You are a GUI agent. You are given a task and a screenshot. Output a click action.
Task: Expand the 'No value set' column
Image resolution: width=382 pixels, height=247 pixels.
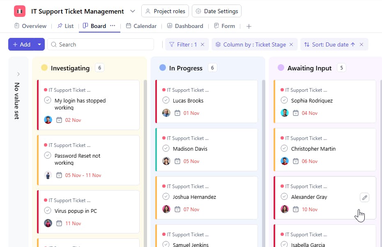pyautogui.click(x=18, y=74)
